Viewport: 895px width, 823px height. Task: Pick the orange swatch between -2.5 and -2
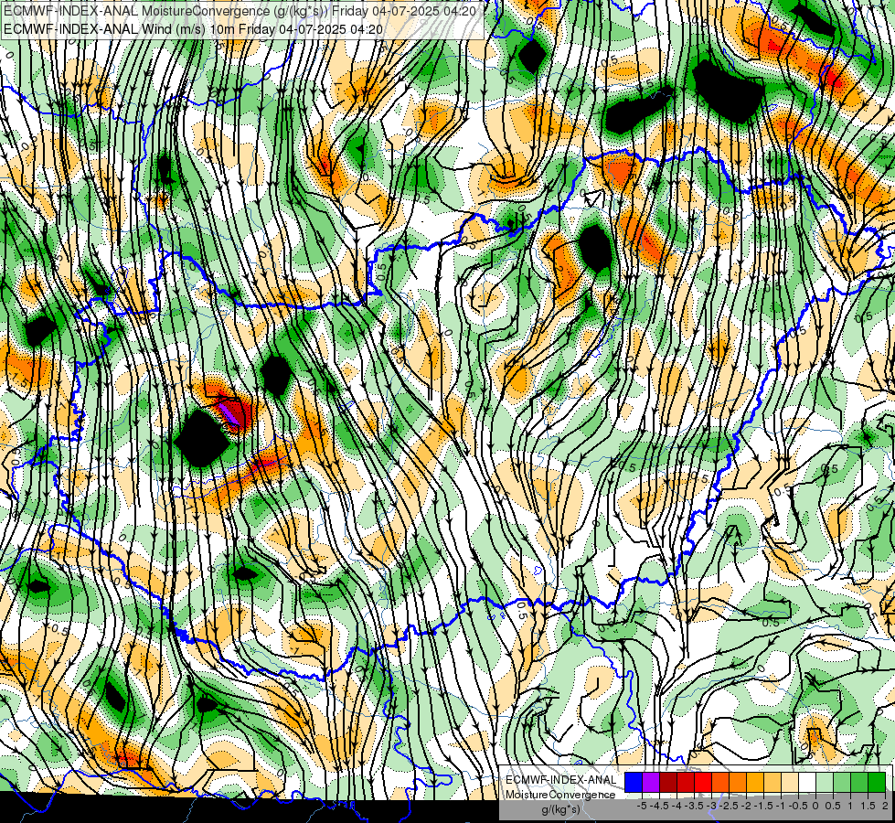pos(738,783)
